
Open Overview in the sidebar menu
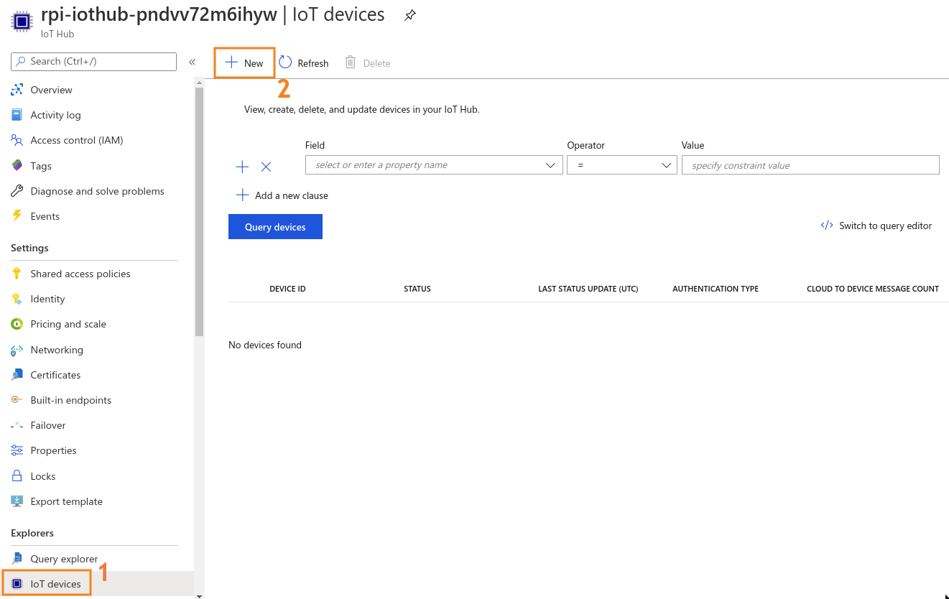(x=51, y=90)
